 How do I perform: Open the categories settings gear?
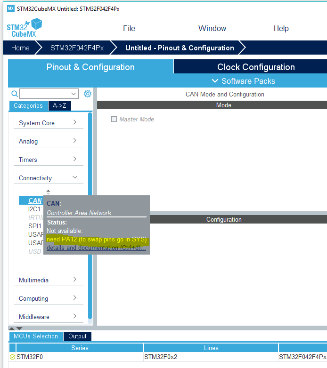(88, 94)
